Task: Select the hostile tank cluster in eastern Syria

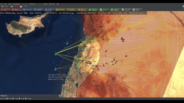Action: tap(122, 40)
